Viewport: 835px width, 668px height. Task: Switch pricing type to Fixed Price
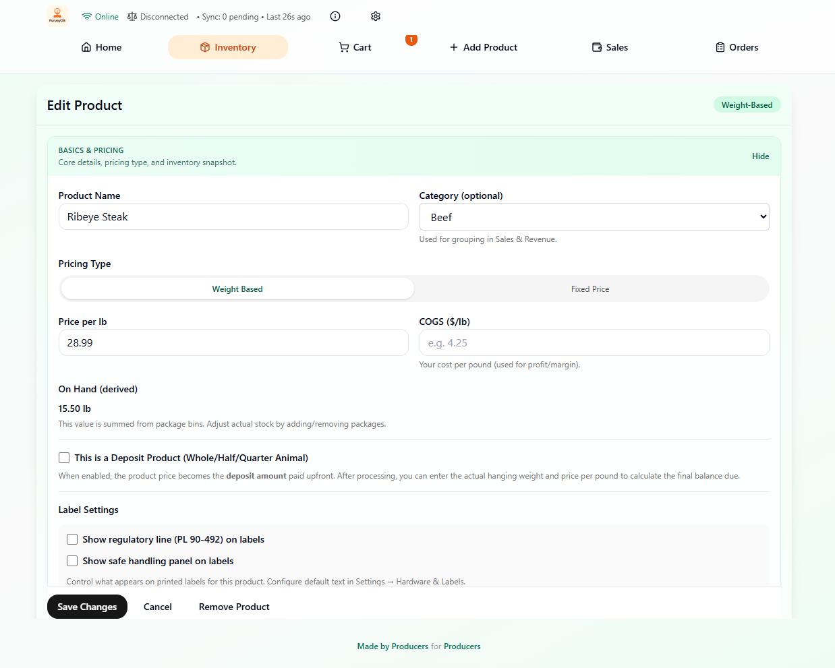[590, 289]
